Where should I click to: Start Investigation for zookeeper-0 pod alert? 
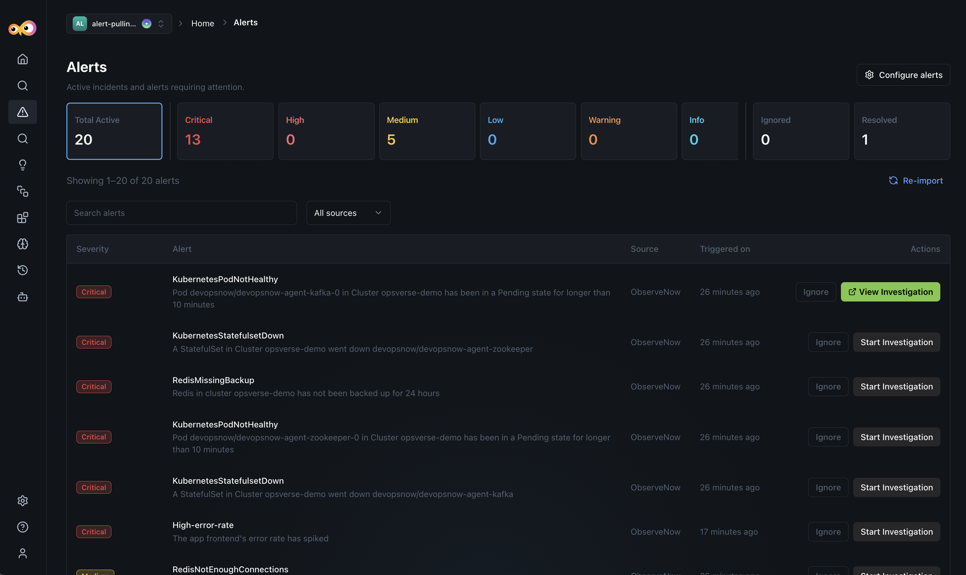pyautogui.click(x=897, y=437)
